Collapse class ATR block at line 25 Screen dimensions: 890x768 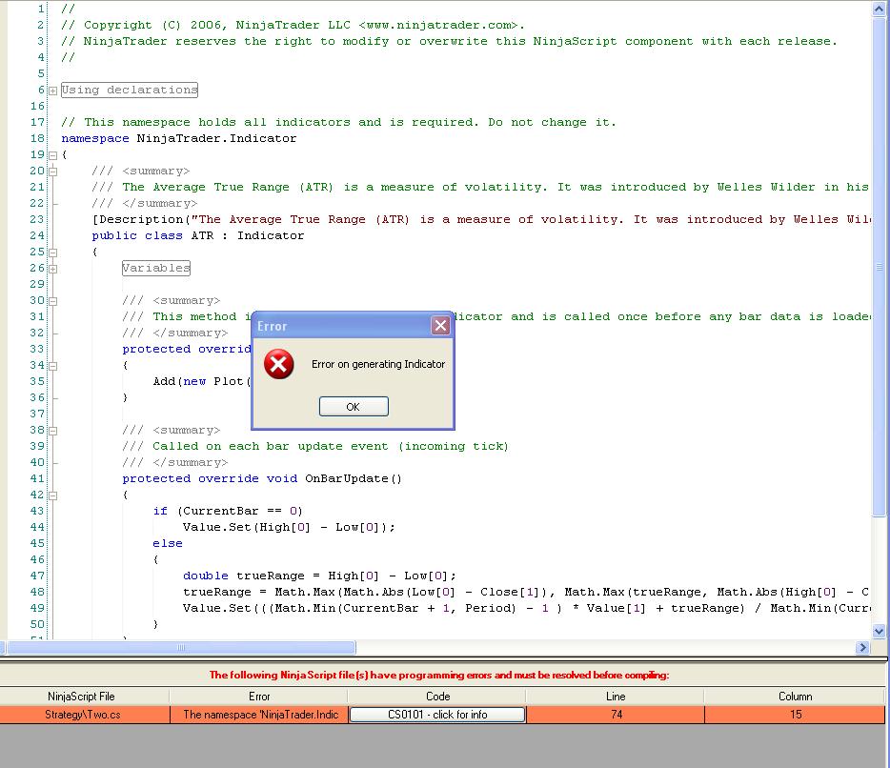coord(52,252)
